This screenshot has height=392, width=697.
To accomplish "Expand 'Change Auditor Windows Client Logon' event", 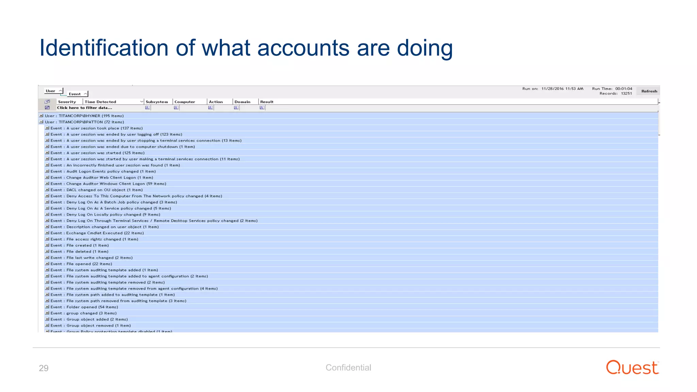I will pos(47,184).
